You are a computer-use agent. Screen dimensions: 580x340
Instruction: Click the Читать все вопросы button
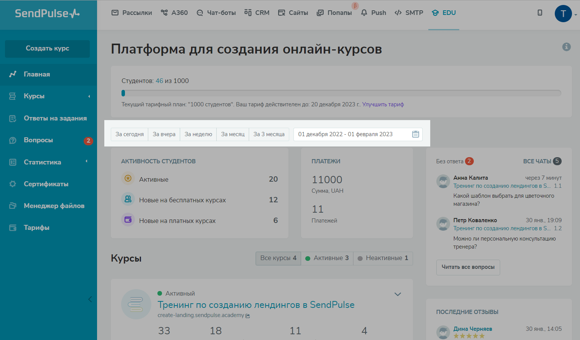(468, 267)
